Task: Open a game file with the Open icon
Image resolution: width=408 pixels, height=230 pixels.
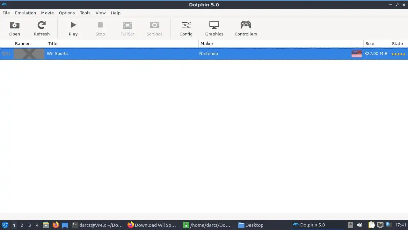Action: [x=15, y=28]
